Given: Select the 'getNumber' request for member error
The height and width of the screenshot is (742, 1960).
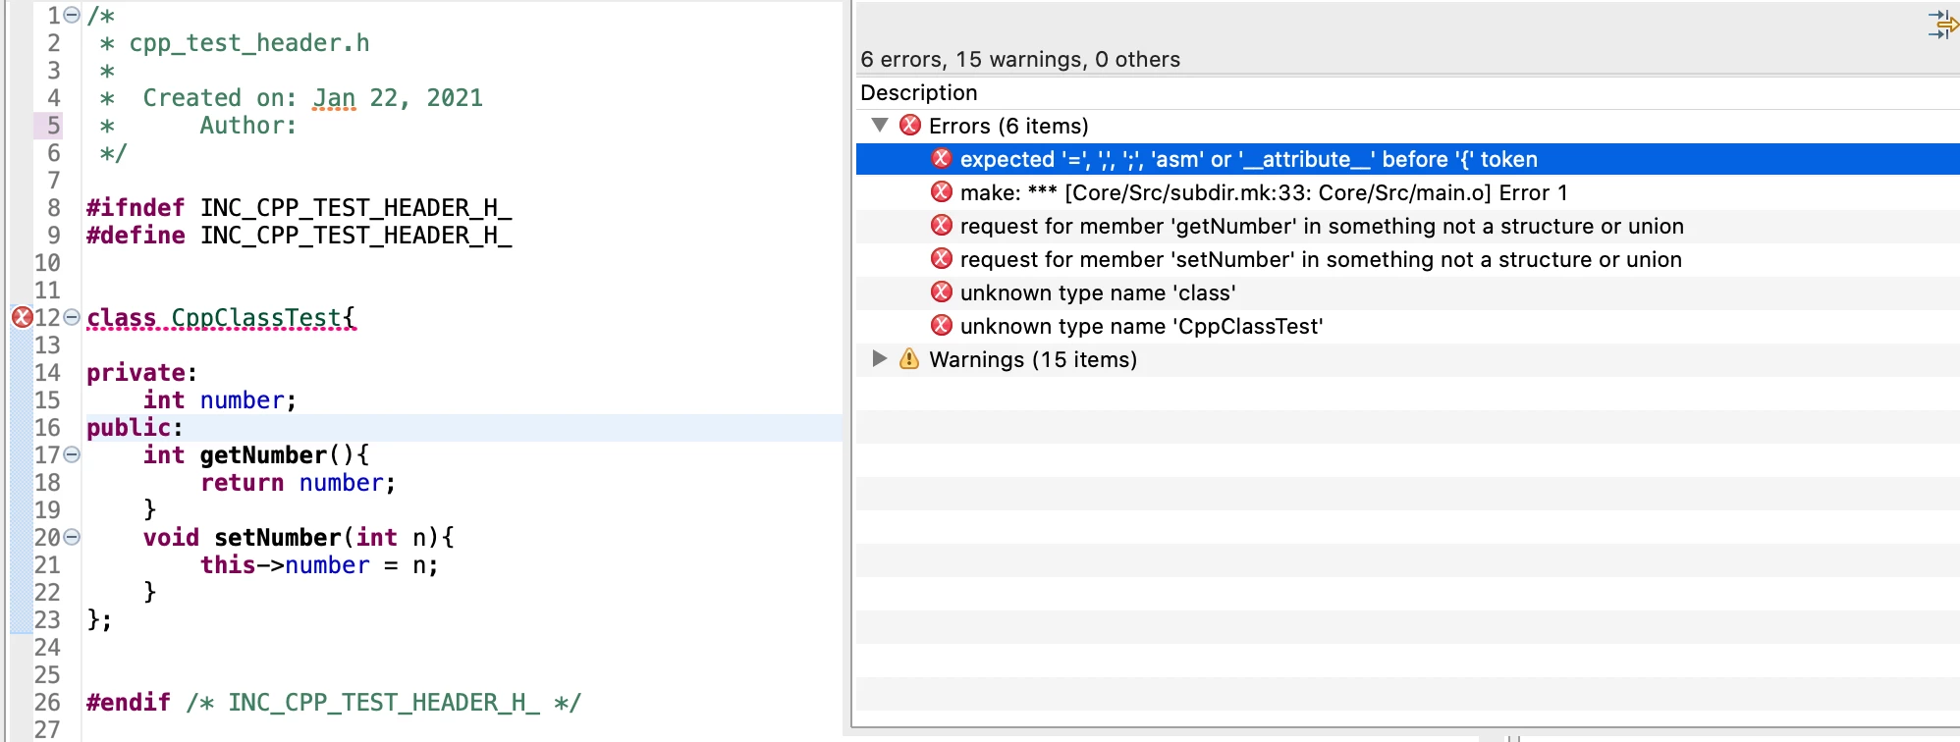Looking at the screenshot, I should tap(1408, 226).
